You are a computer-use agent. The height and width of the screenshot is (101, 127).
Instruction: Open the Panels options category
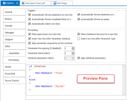(x=14, y=67)
